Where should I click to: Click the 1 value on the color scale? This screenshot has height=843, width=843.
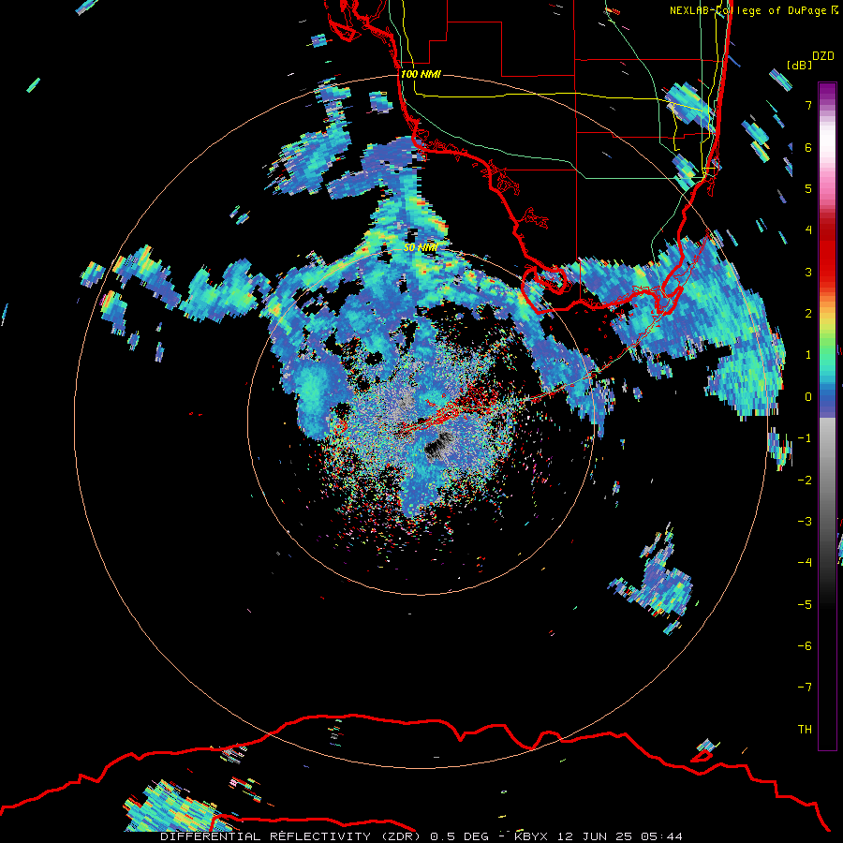[x=808, y=355]
